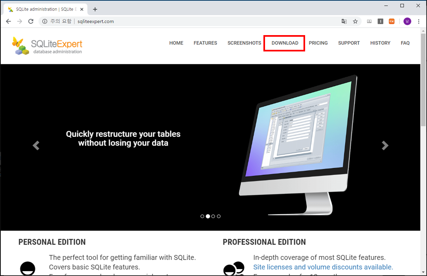Click the gray extension icon after the star
Viewport: 427px width, 276px height.
[x=369, y=21]
